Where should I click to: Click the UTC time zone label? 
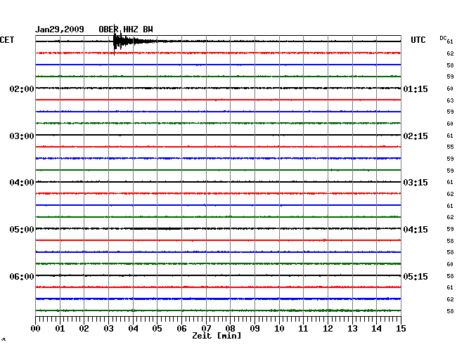pos(418,40)
